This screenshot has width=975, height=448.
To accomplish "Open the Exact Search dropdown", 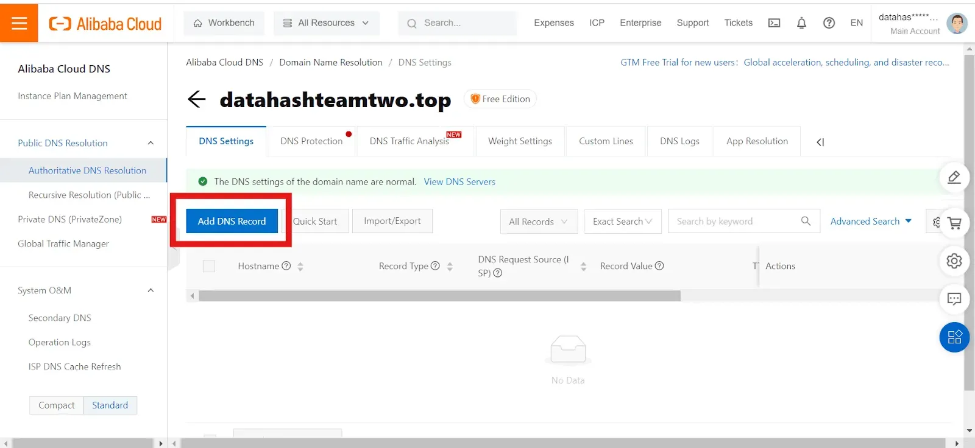I will click(x=622, y=222).
